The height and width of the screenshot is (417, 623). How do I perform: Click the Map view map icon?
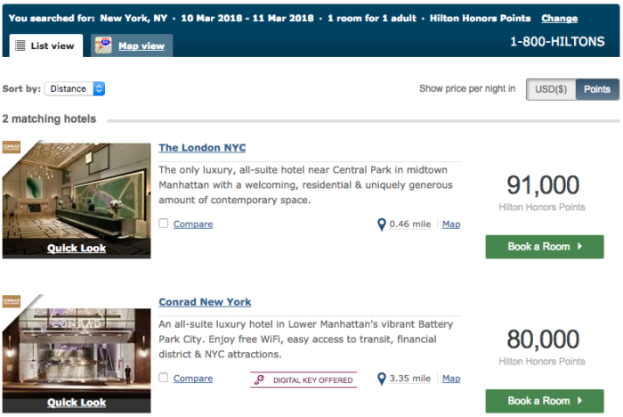pyautogui.click(x=103, y=45)
